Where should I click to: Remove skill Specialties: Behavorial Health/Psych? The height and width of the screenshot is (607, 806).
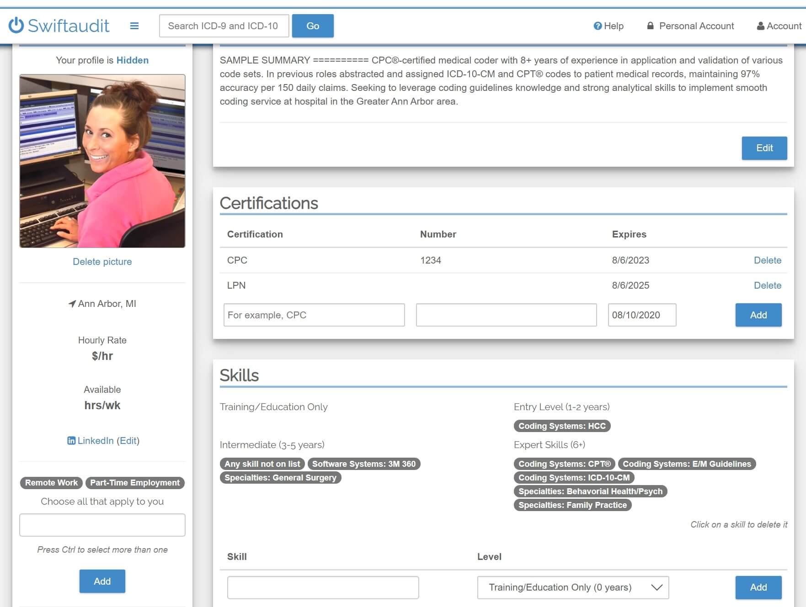pyautogui.click(x=590, y=491)
